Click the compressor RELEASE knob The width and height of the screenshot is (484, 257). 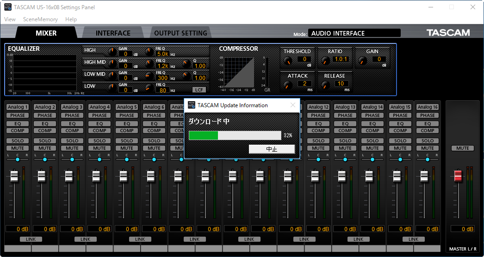(325, 85)
